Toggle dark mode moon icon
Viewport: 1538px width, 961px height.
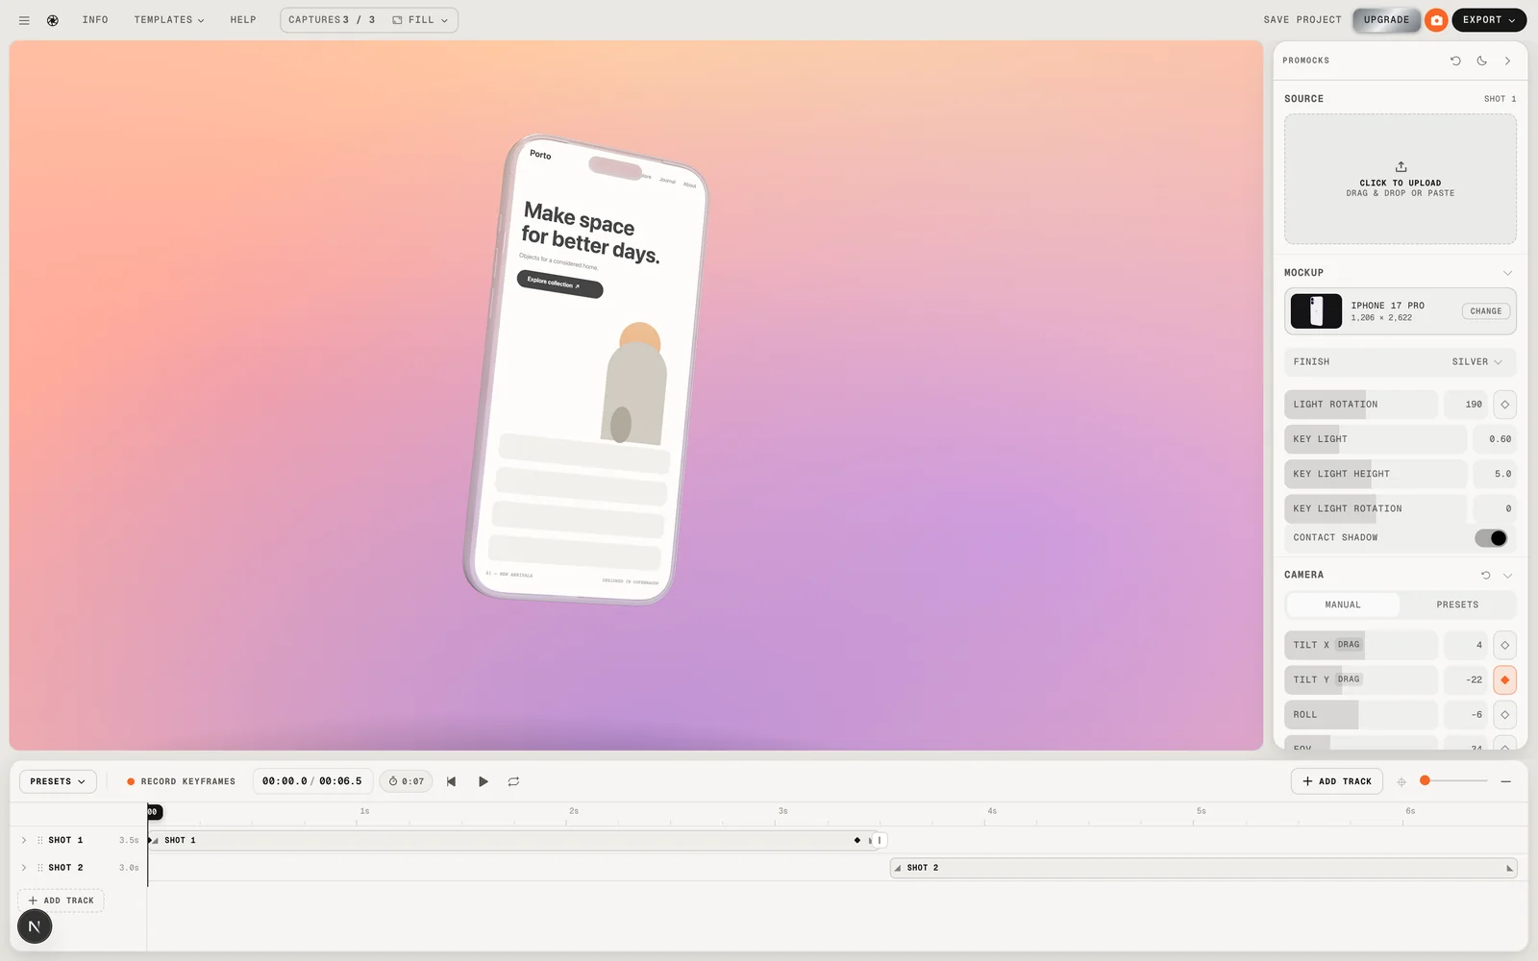coord(1482,61)
